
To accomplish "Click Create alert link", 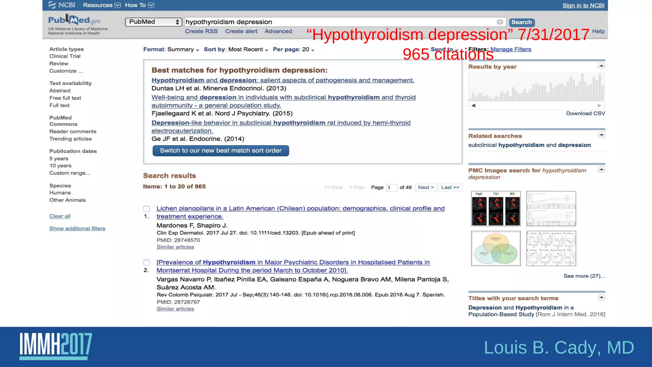I will [x=241, y=31].
